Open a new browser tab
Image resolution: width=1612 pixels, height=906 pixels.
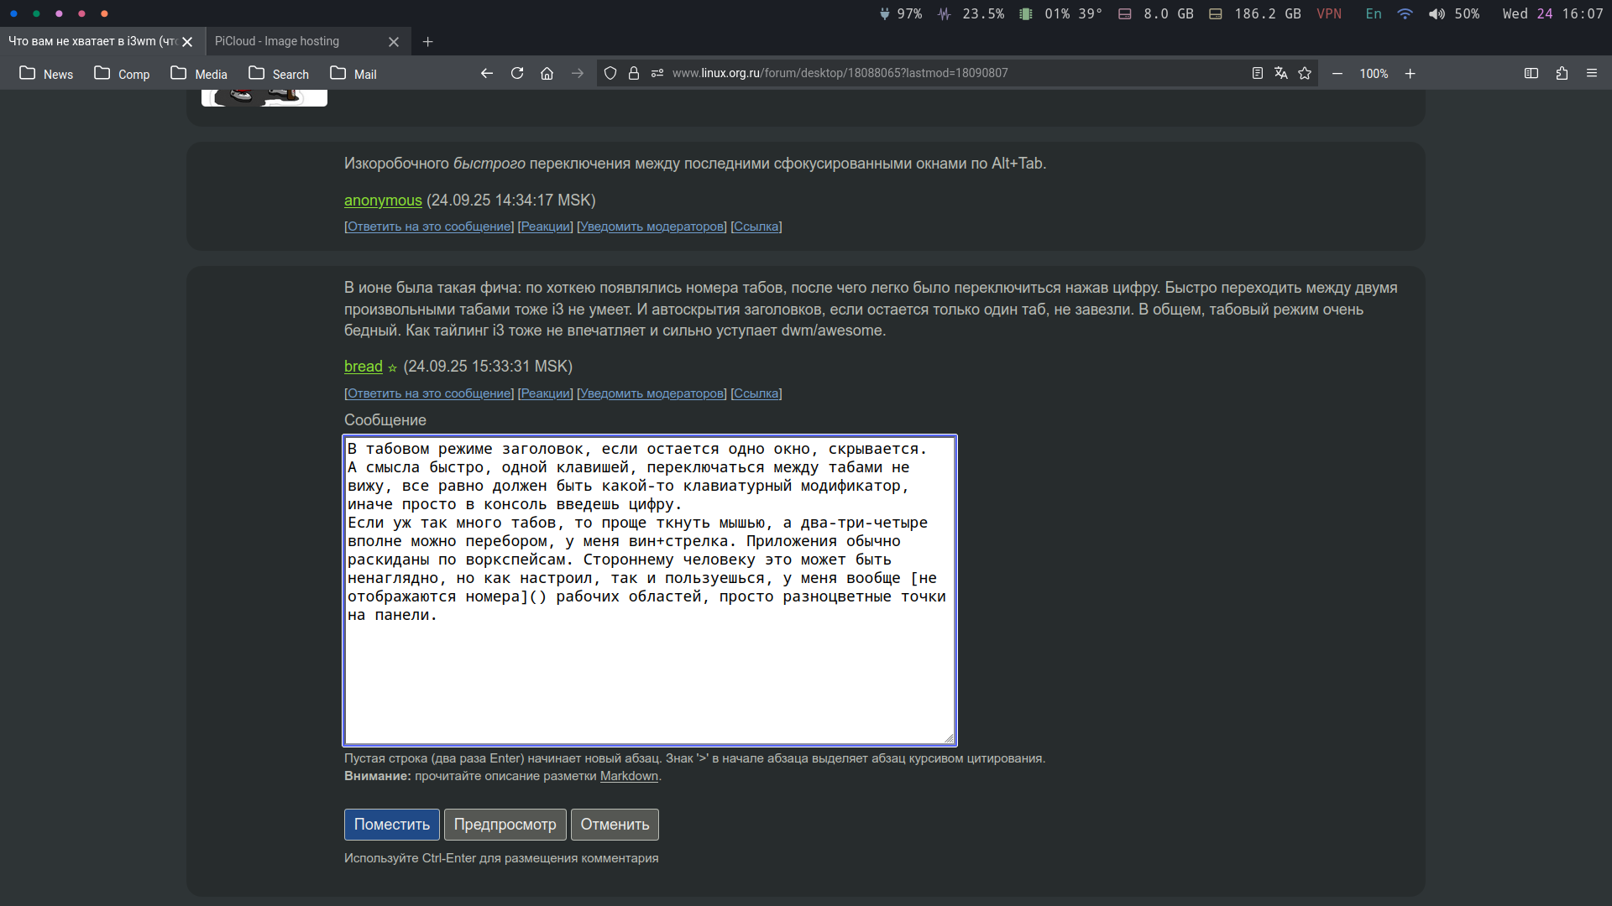[x=427, y=42]
